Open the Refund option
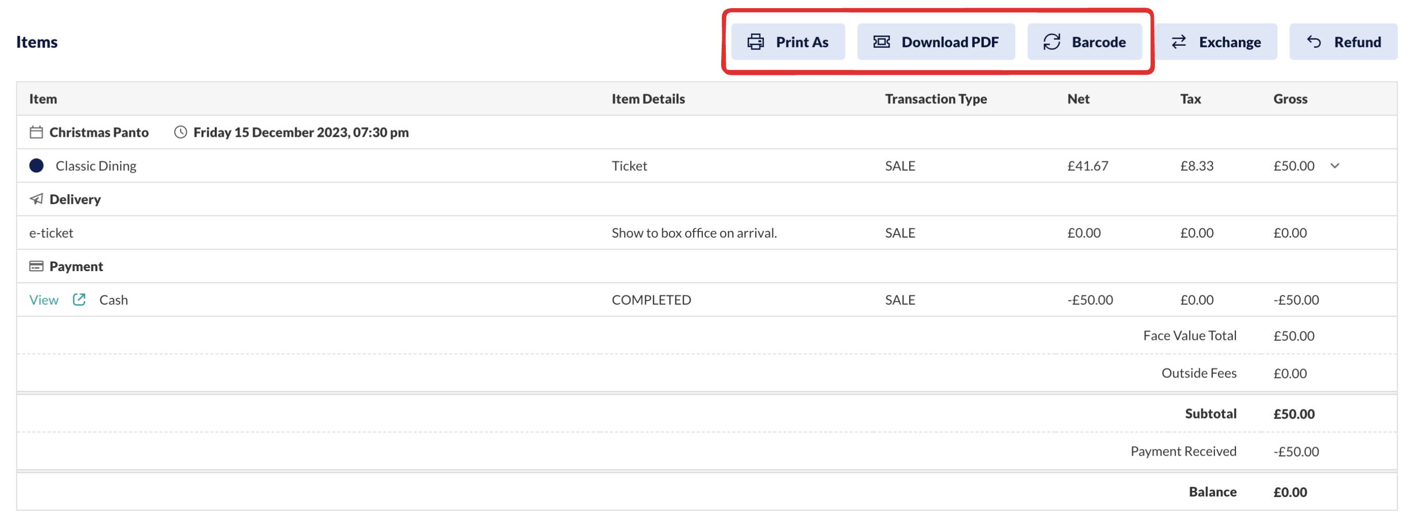The image size is (1416, 529). pyautogui.click(x=1343, y=42)
